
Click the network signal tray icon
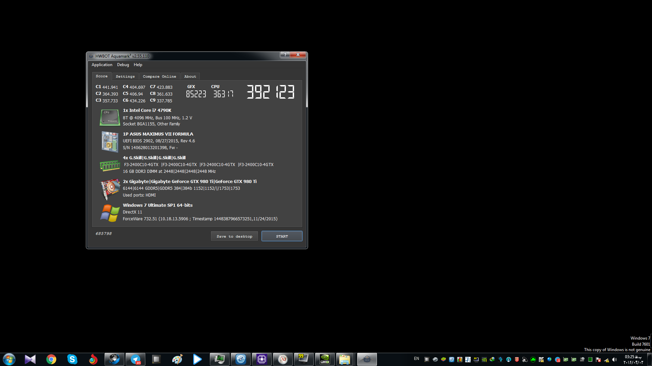[x=606, y=360]
